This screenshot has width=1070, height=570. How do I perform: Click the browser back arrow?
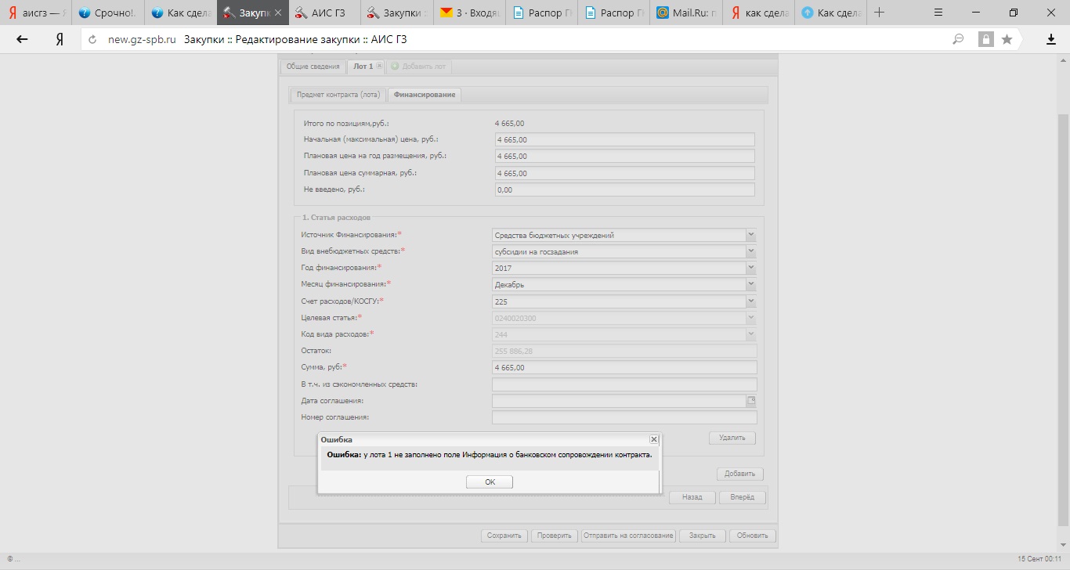click(x=22, y=40)
